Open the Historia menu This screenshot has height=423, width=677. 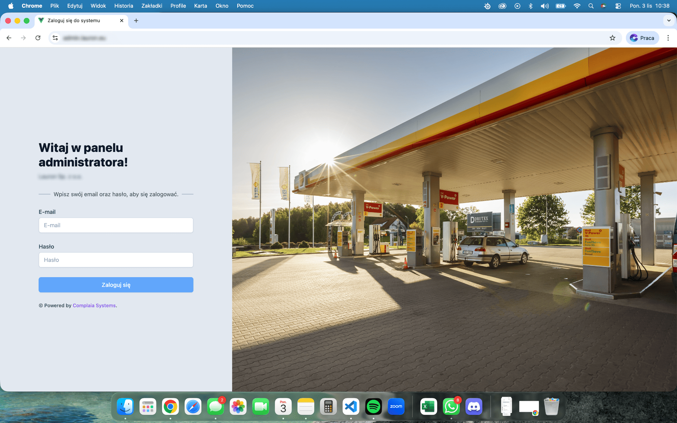pos(124,6)
